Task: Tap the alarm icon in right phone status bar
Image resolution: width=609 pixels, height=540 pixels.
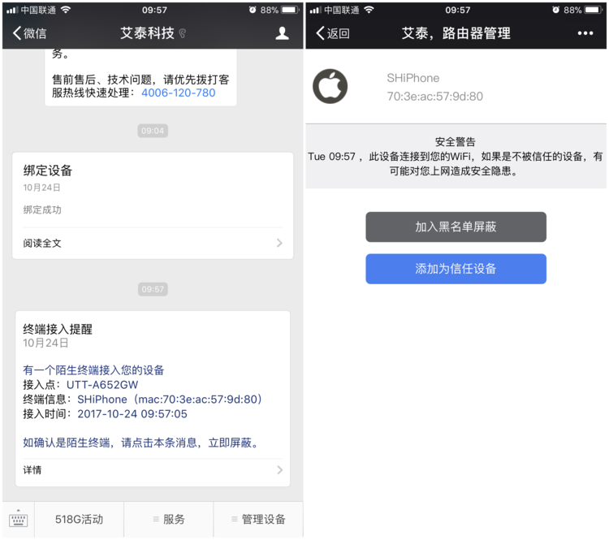Action: [x=555, y=10]
